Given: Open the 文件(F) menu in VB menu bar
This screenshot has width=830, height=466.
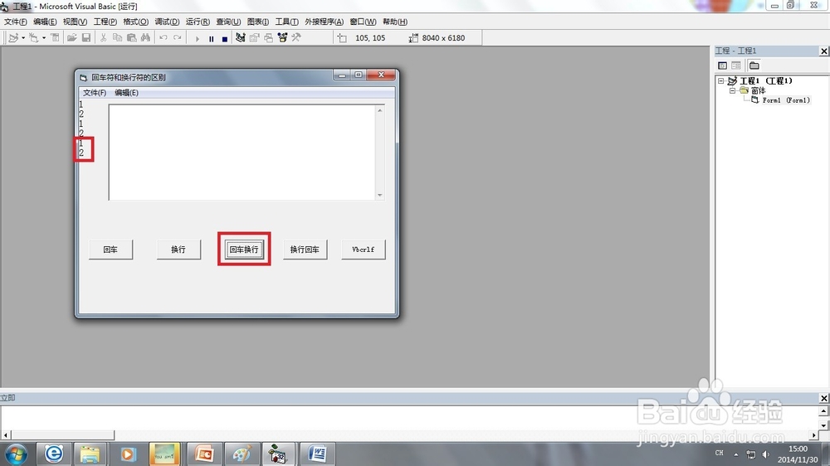Looking at the screenshot, I should [x=15, y=22].
